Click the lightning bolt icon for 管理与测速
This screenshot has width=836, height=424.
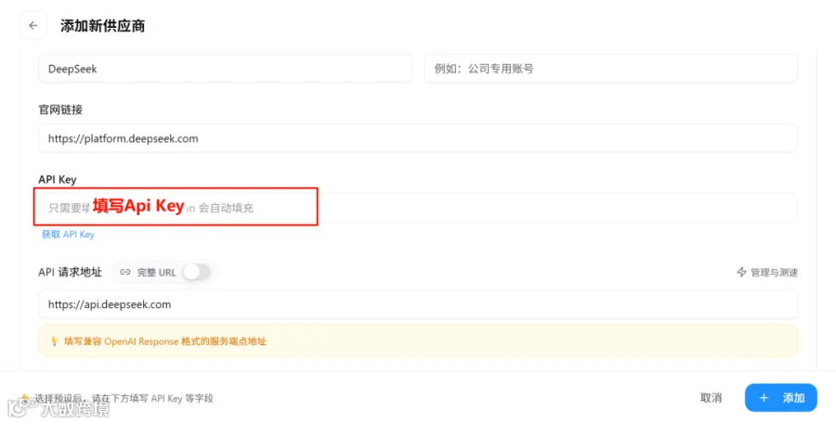pyautogui.click(x=741, y=272)
